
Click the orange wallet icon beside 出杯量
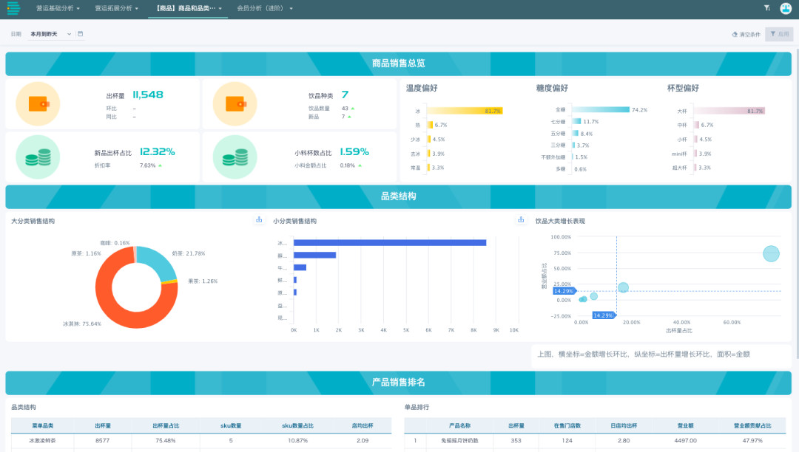[x=38, y=104]
